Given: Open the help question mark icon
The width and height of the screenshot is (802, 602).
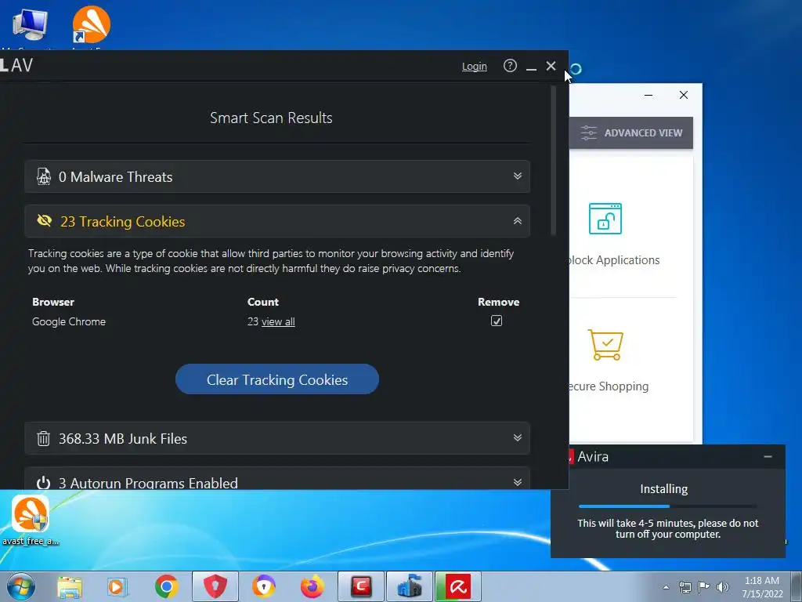Looking at the screenshot, I should pyautogui.click(x=510, y=66).
